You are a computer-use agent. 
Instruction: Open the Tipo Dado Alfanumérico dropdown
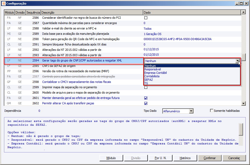point(191,111)
